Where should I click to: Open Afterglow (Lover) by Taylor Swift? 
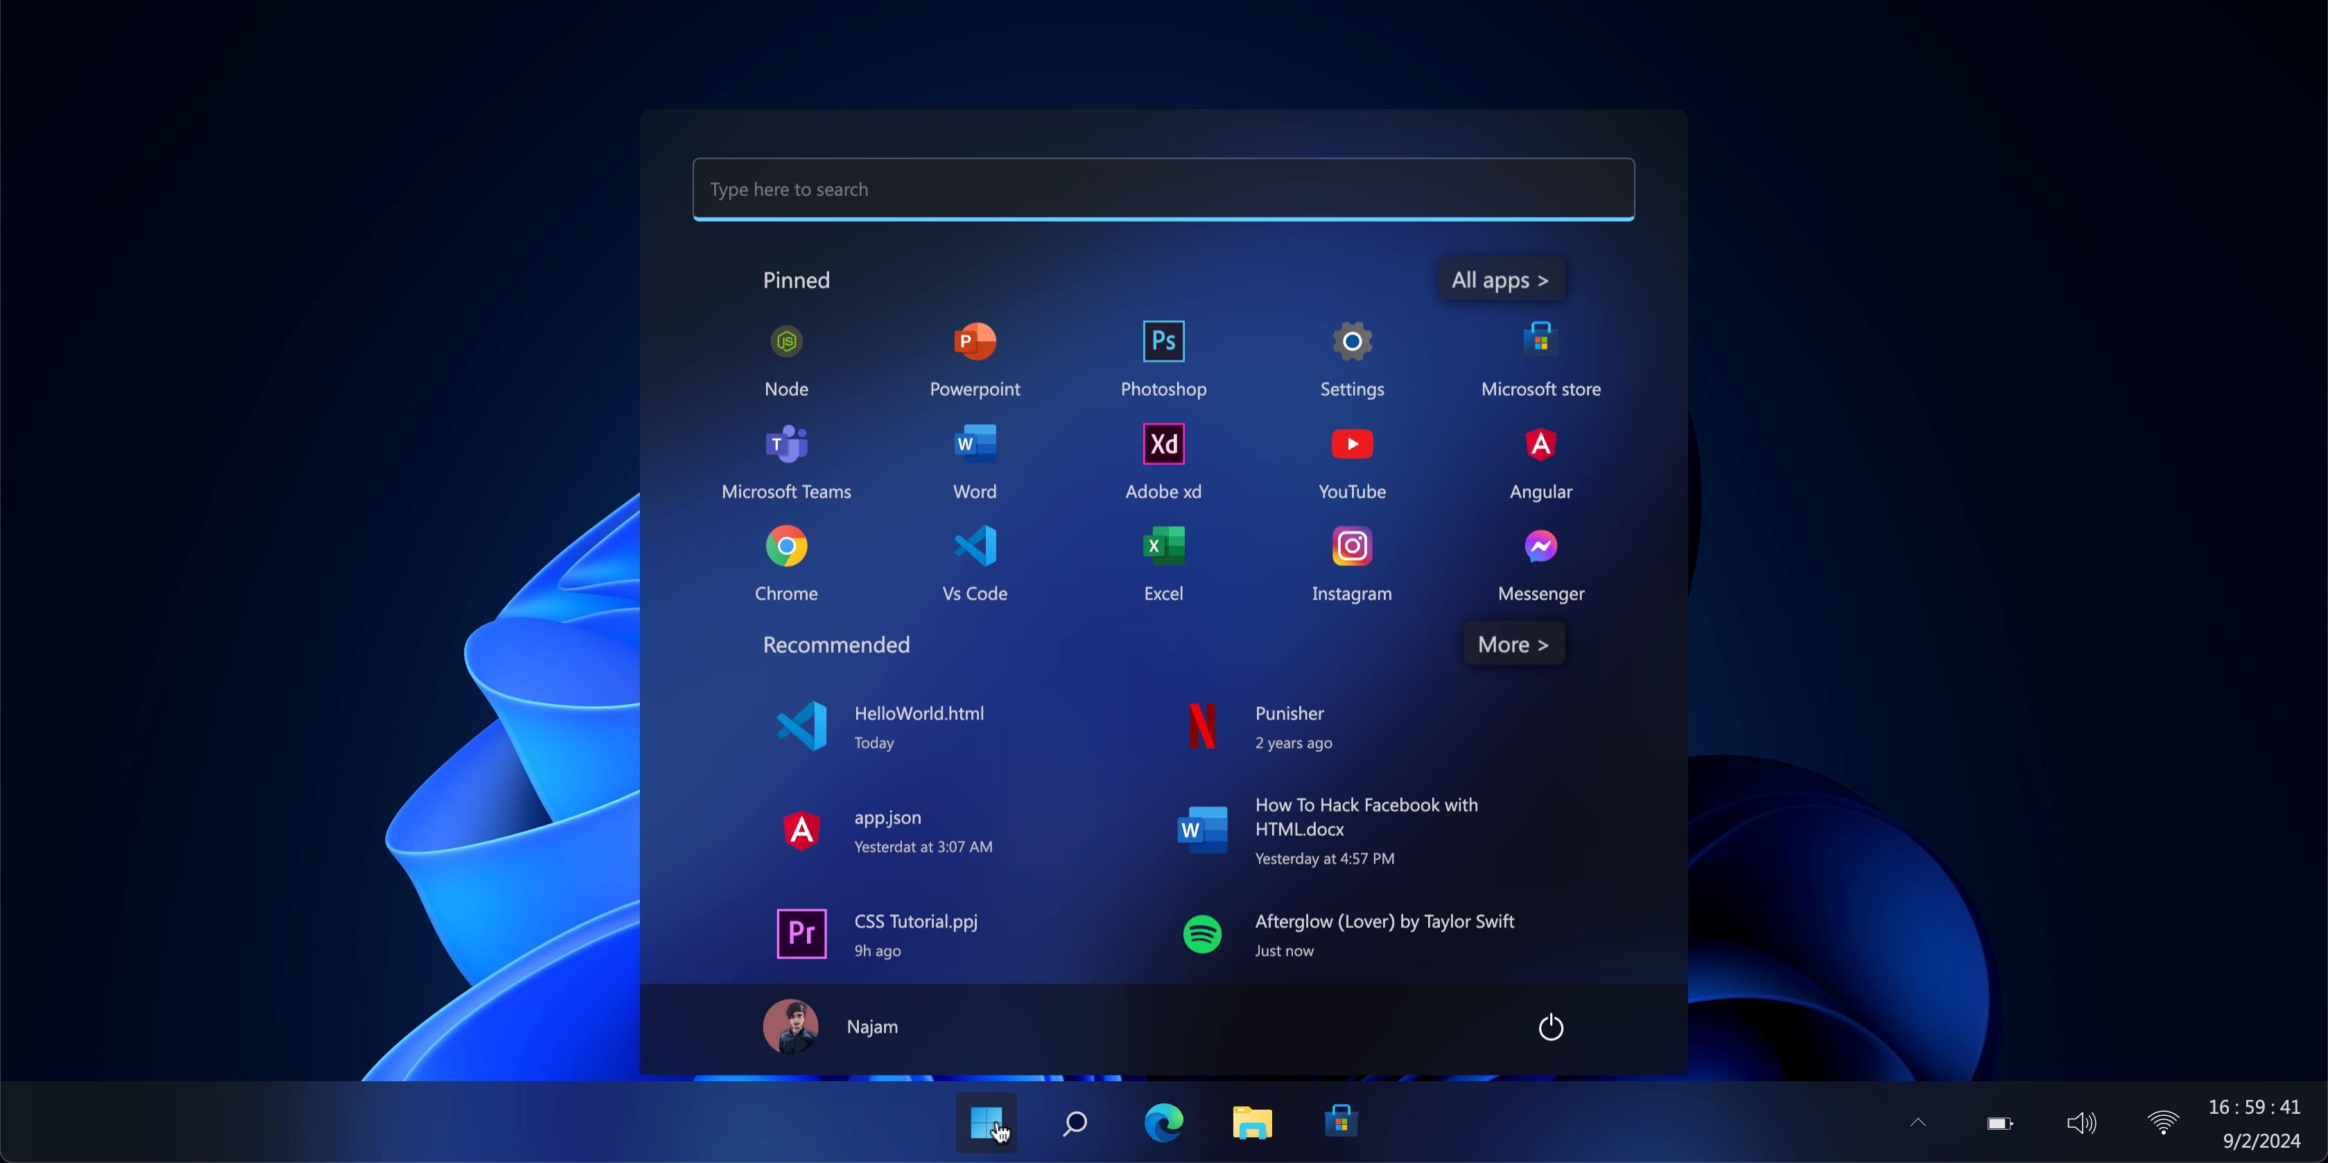(1348, 934)
